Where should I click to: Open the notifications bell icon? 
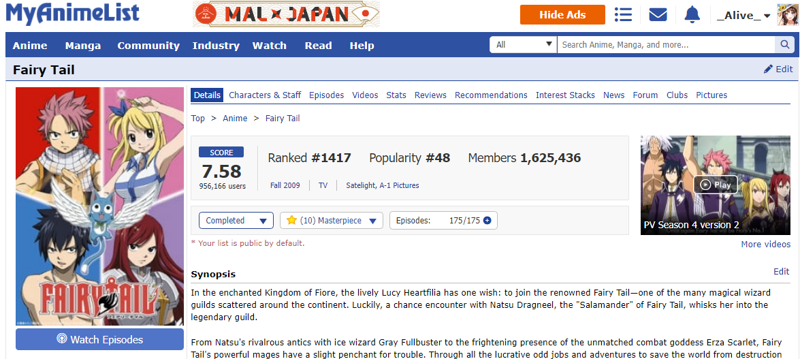point(692,15)
